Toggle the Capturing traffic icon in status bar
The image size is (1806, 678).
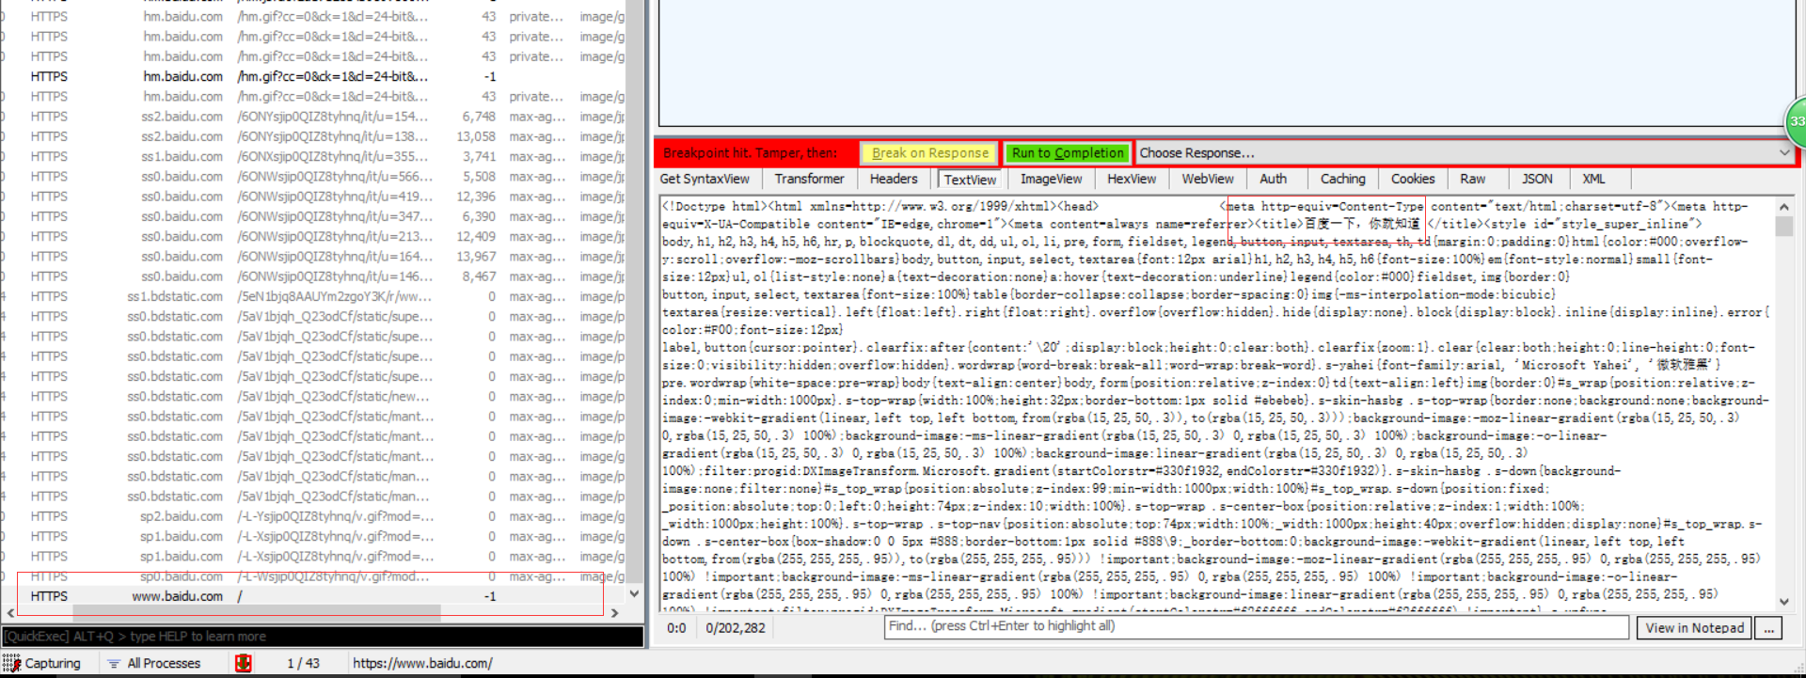click(x=11, y=663)
